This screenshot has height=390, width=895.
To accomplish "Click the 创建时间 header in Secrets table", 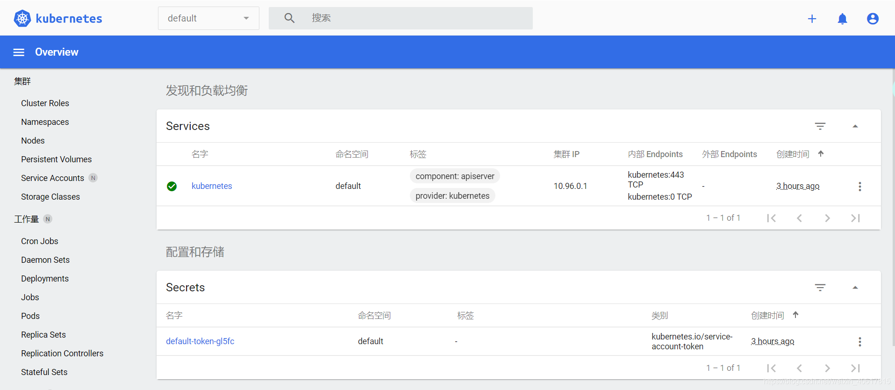I will (x=767, y=316).
